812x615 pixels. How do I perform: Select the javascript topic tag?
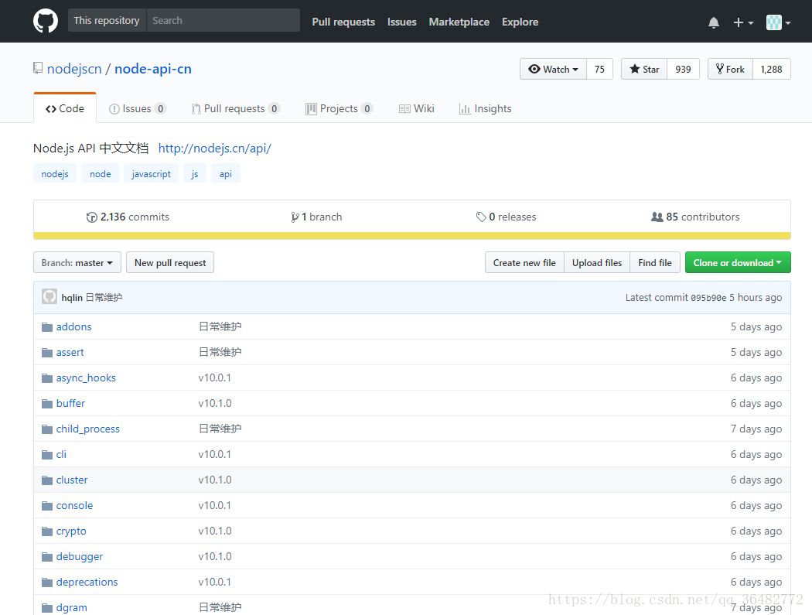point(152,173)
